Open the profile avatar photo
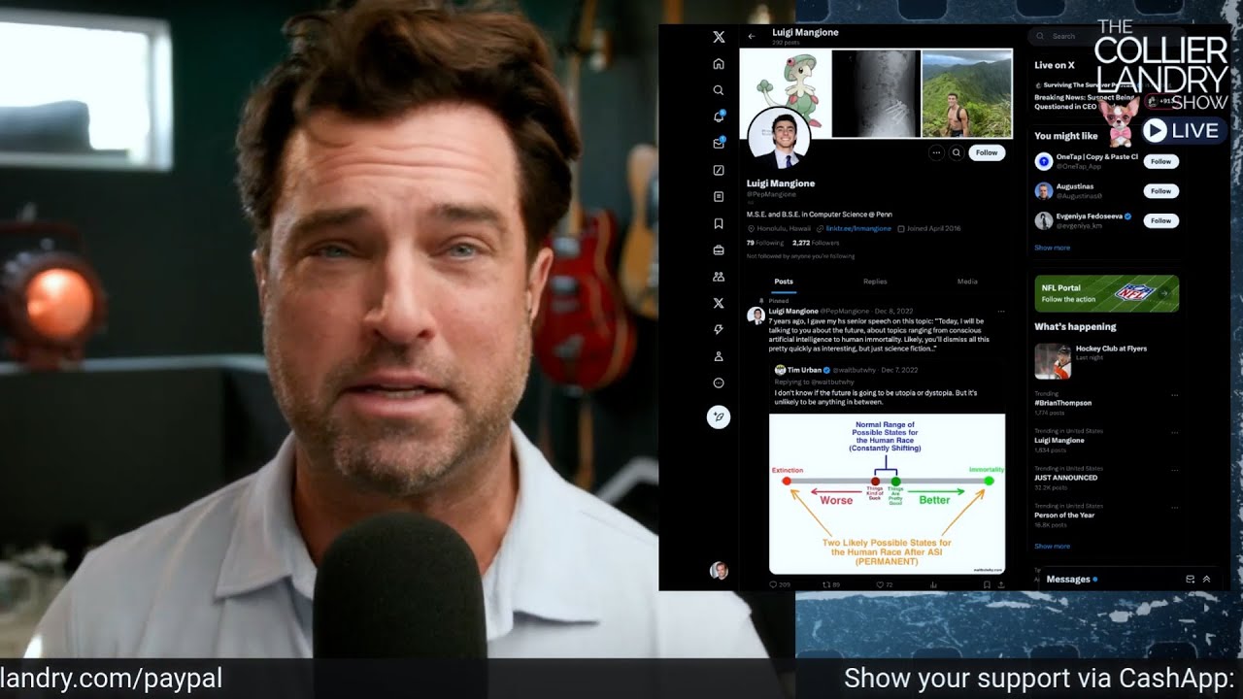The height and width of the screenshot is (699, 1243). pos(779,139)
